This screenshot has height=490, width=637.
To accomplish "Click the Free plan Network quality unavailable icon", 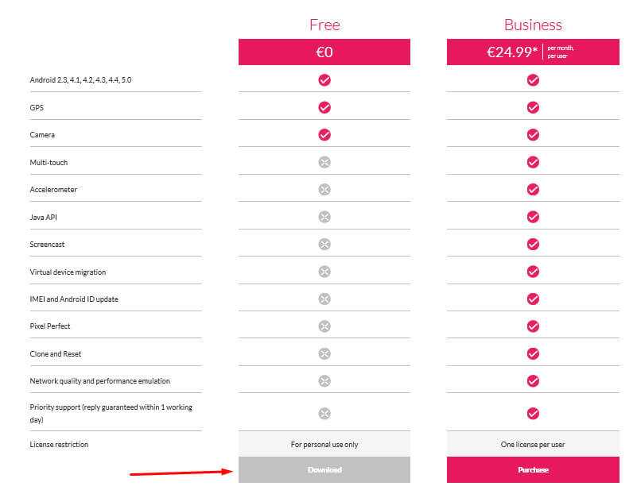I will (324, 380).
